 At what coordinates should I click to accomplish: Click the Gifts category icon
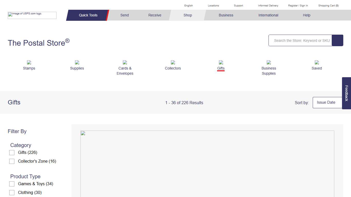click(221, 62)
